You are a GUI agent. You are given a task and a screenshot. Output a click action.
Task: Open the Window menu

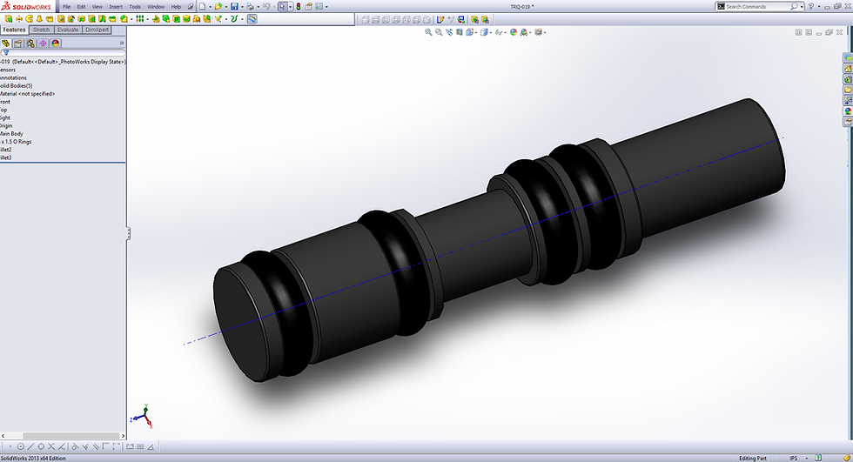tap(156, 6)
